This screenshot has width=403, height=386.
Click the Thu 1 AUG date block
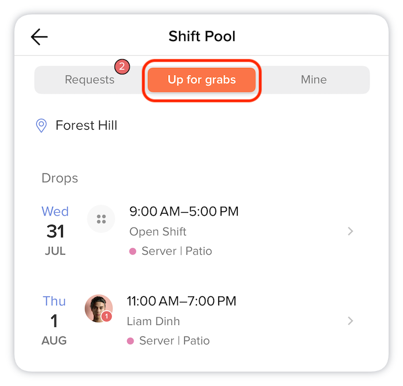(x=54, y=320)
